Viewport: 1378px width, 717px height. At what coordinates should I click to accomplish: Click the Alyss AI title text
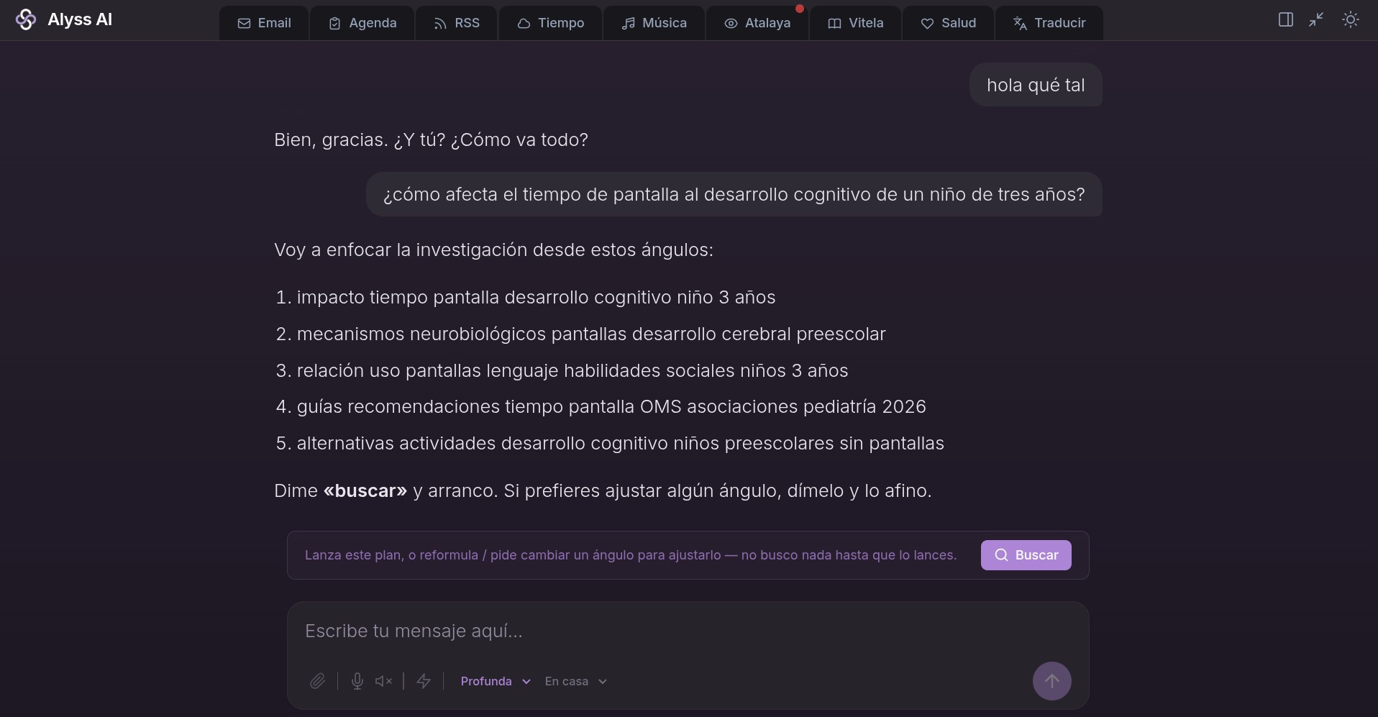[x=80, y=19]
